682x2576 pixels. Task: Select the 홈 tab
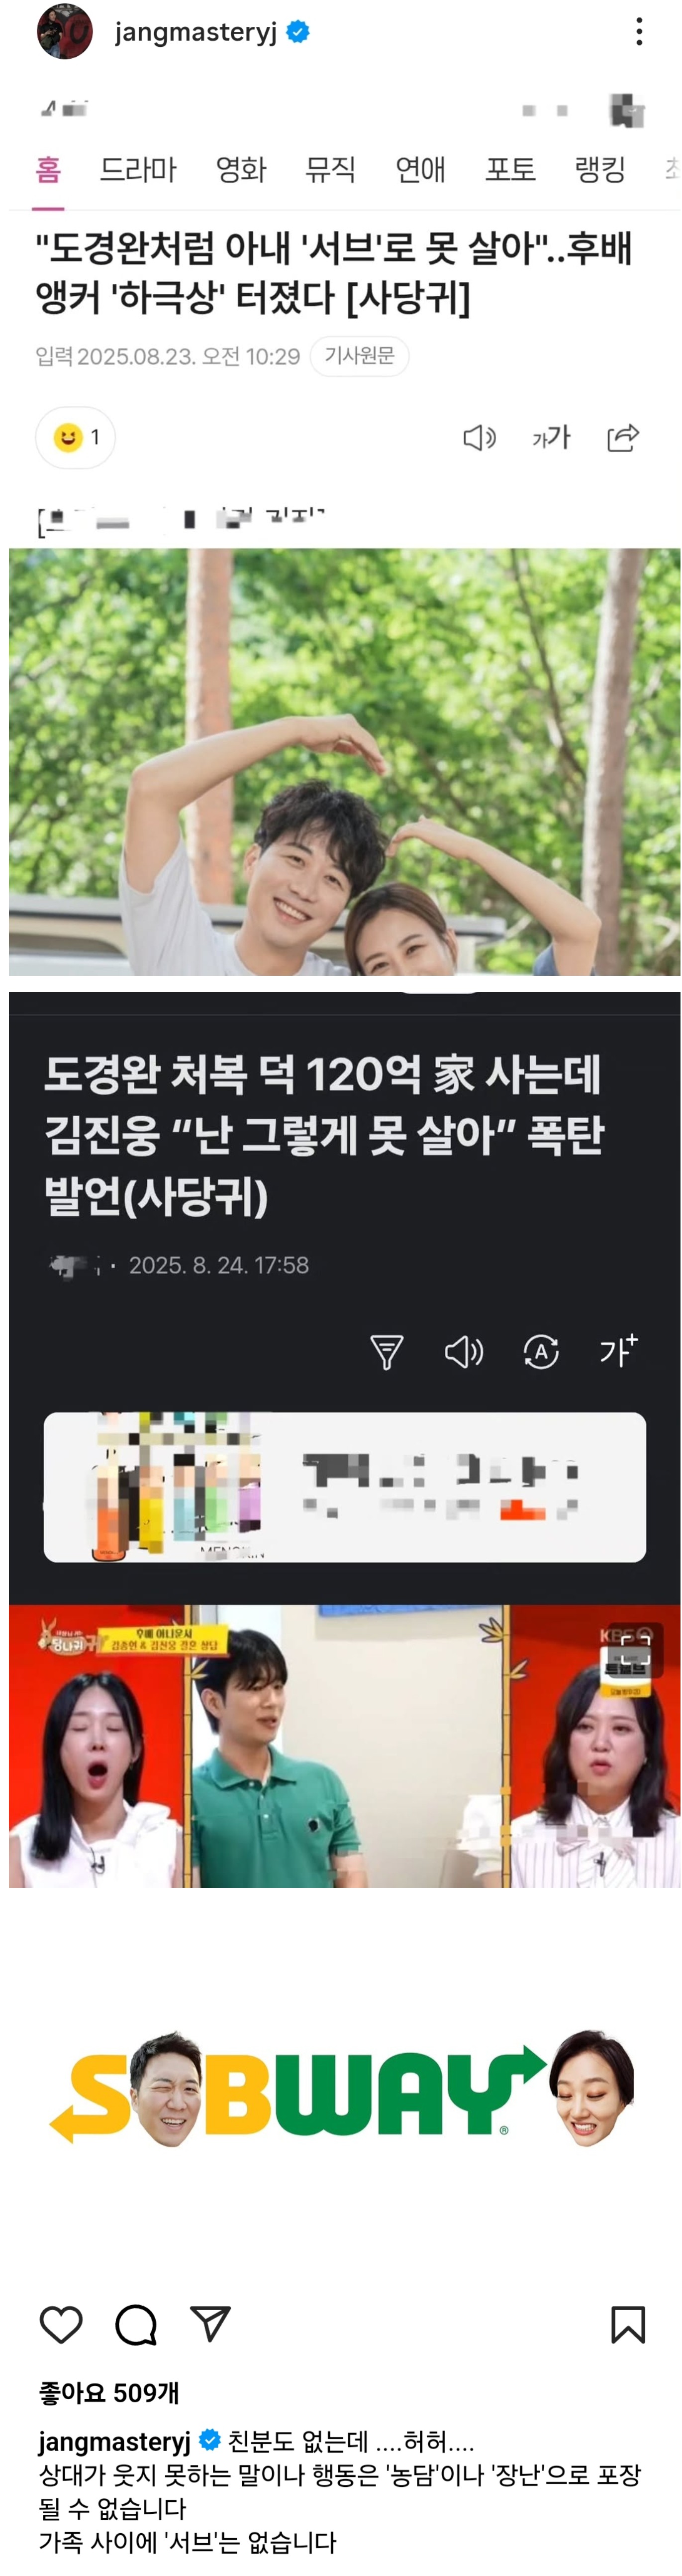click(48, 170)
